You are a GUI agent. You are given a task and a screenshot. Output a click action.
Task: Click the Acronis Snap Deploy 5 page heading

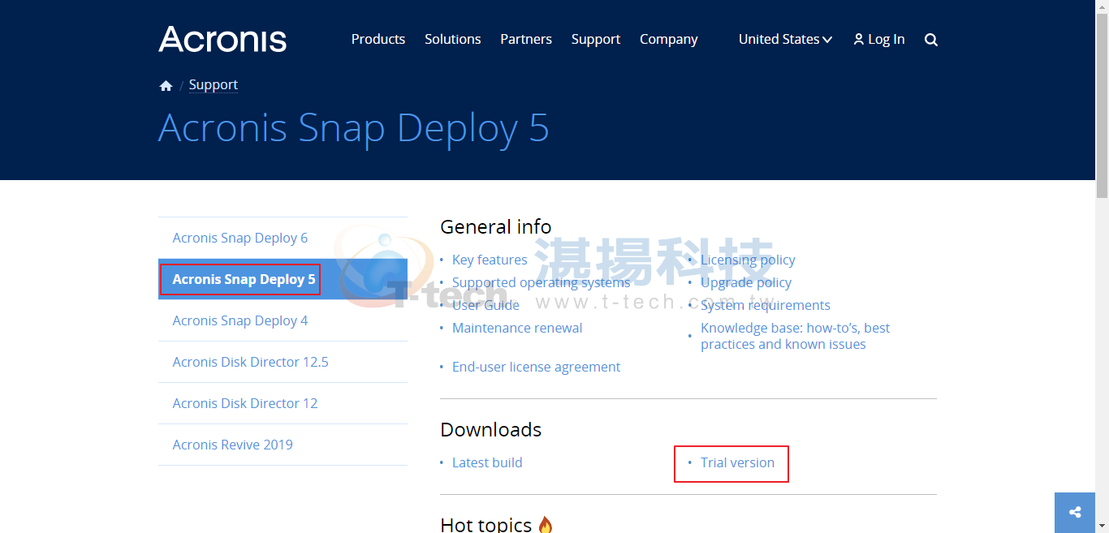point(354,128)
